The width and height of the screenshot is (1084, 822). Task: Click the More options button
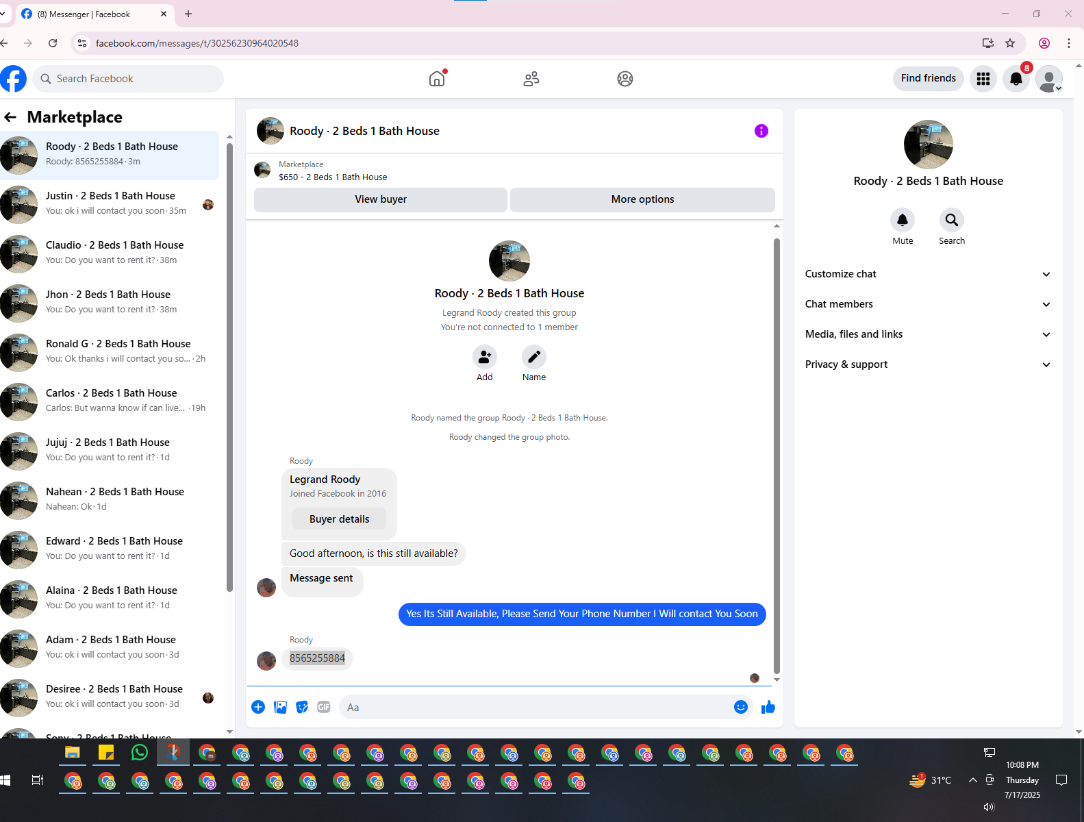642,199
